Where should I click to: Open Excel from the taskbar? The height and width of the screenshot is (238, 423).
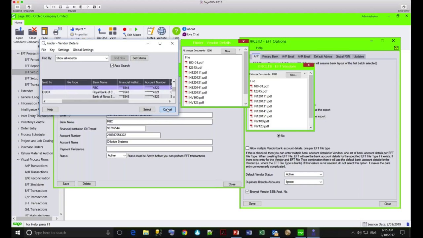pyautogui.click(x=262, y=233)
